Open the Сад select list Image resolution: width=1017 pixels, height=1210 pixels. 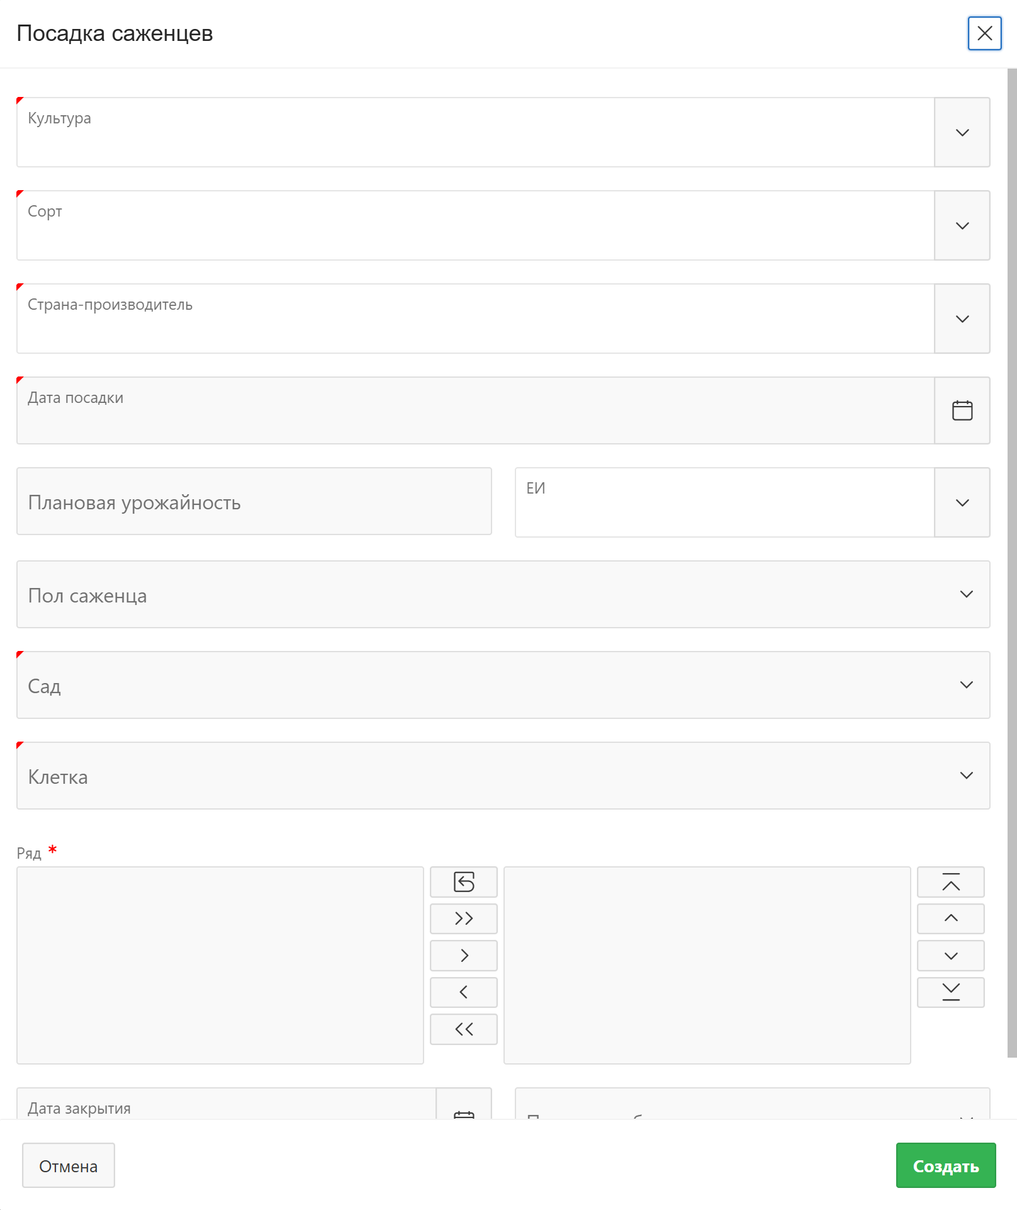tap(966, 685)
